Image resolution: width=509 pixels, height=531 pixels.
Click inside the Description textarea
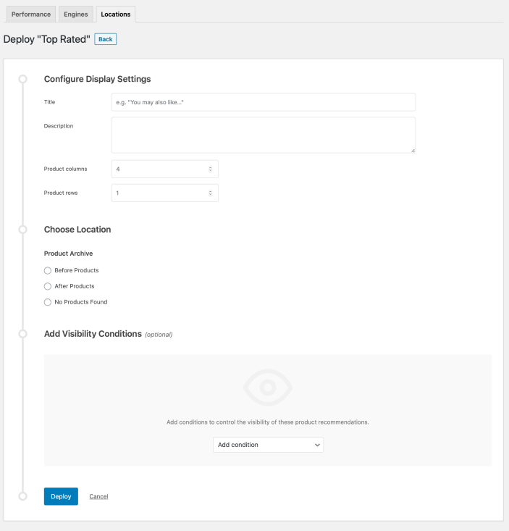pos(264,135)
